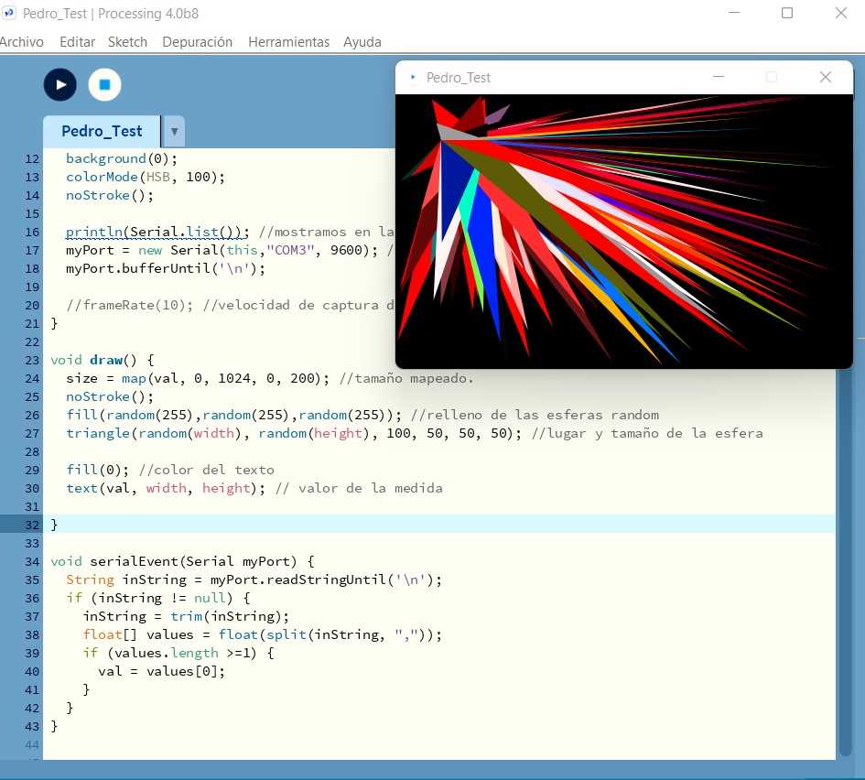The width and height of the screenshot is (865, 780).
Task: Click on 'noStroke();' on line 14
Action: pyautogui.click(x=110, y=195)
